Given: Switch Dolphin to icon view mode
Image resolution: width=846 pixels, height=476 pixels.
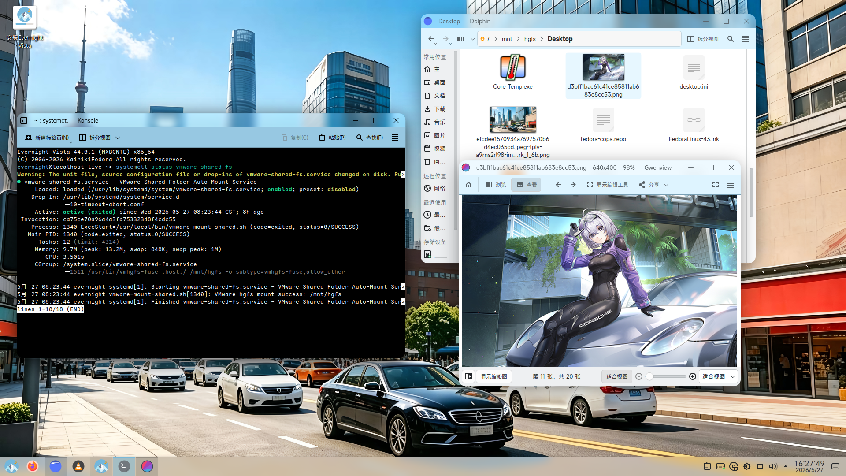Looking at the screenshot, I should pyautogui.click(x=461, y=39).
